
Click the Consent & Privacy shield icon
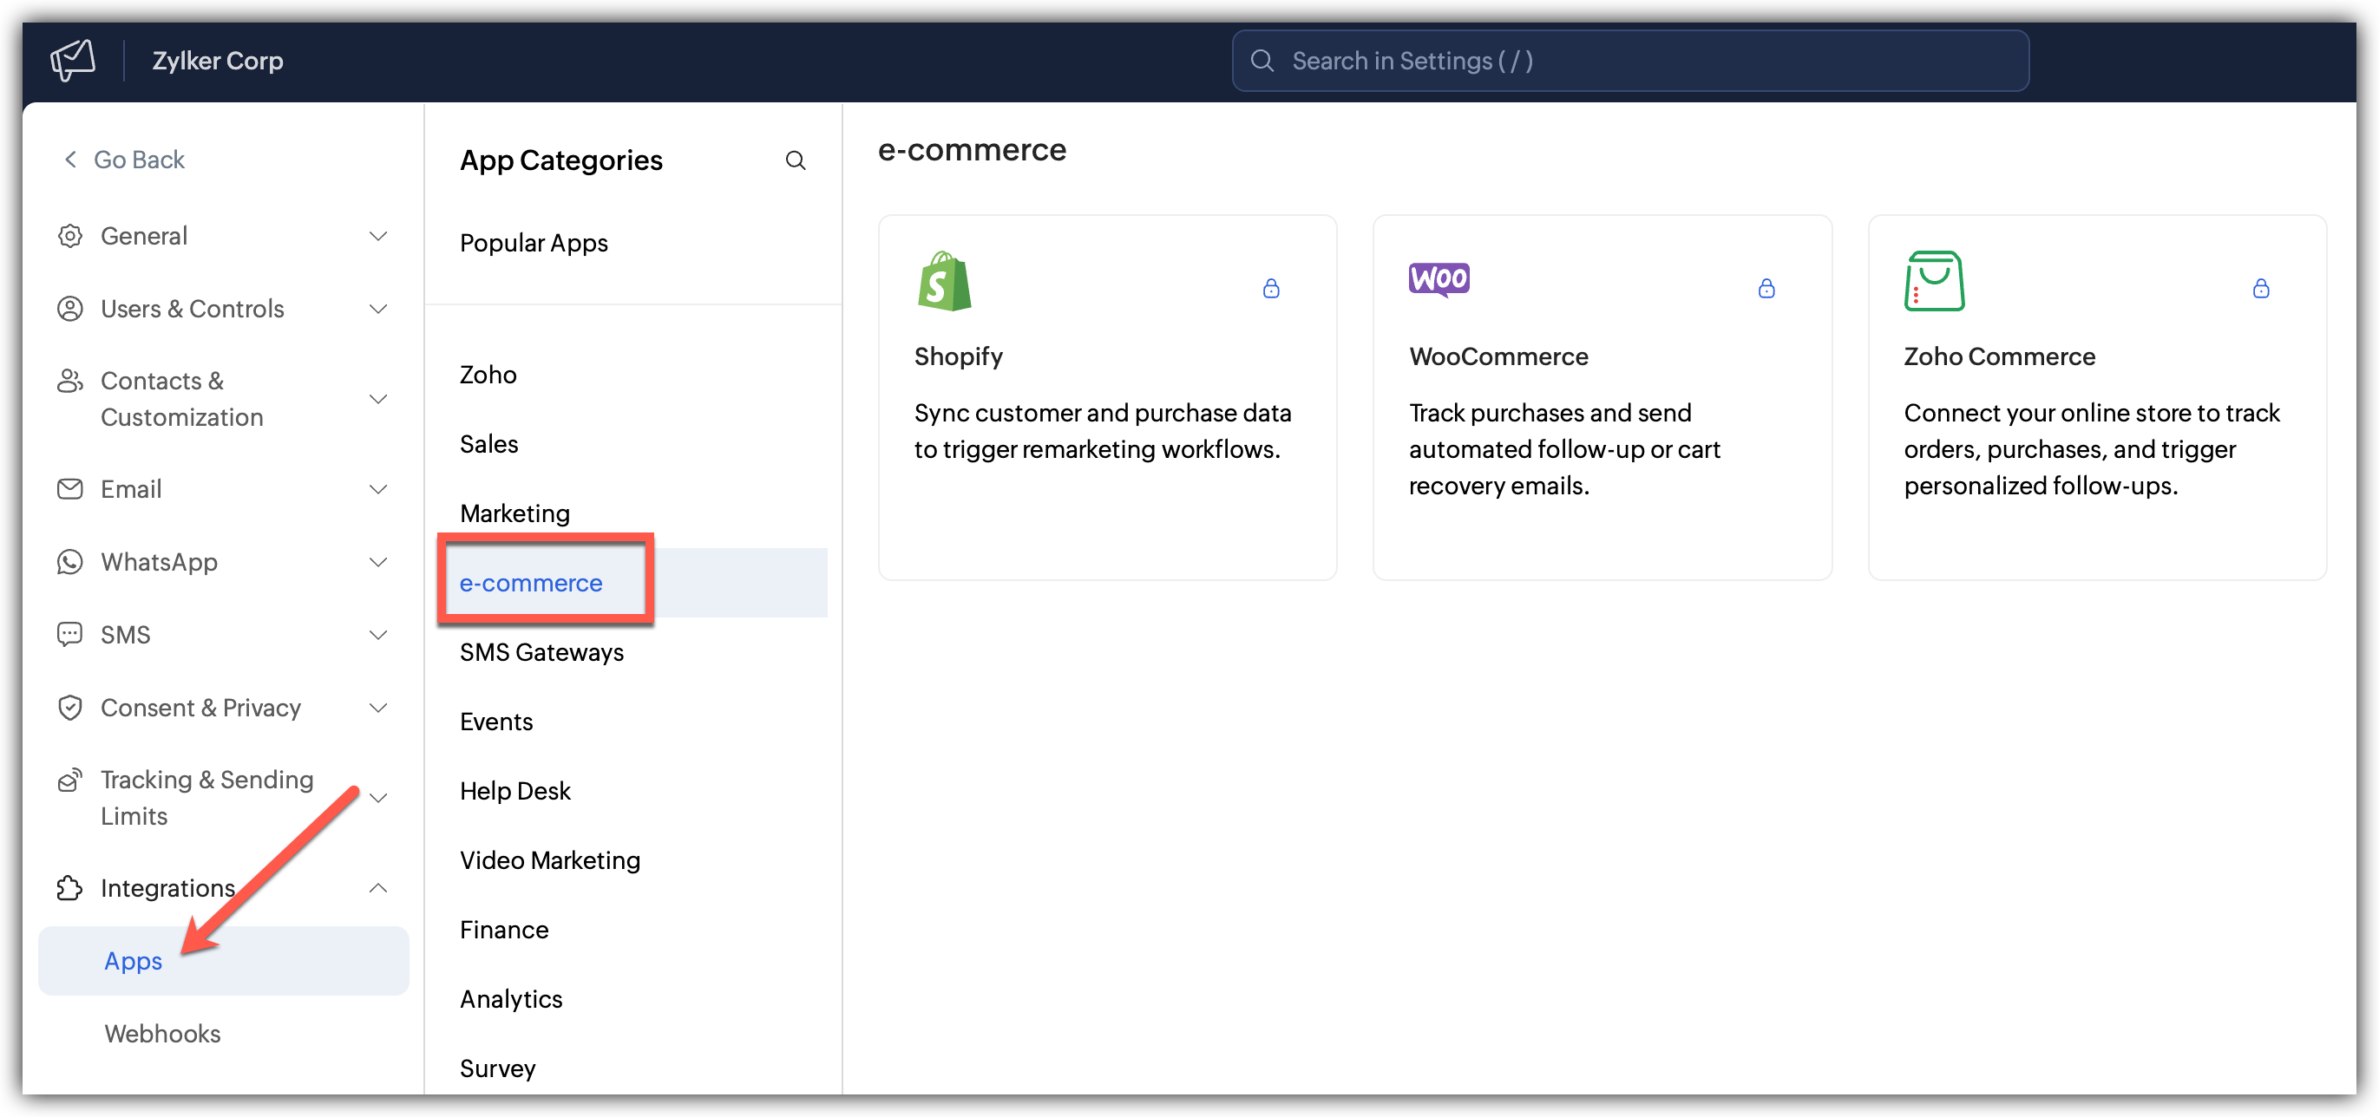click(70, 708)
